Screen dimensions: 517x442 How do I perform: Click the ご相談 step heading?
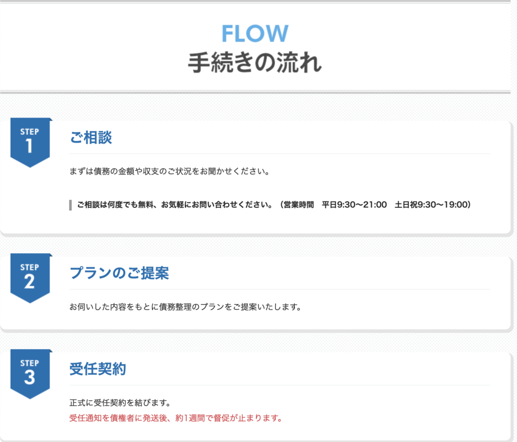tap(91, 137)
